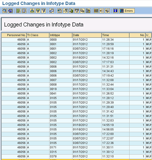Image resolution: width=152 pixels, height=160 pixels.
Task: Export list to spreadsheet icon
Action: [x=59, y=11]
